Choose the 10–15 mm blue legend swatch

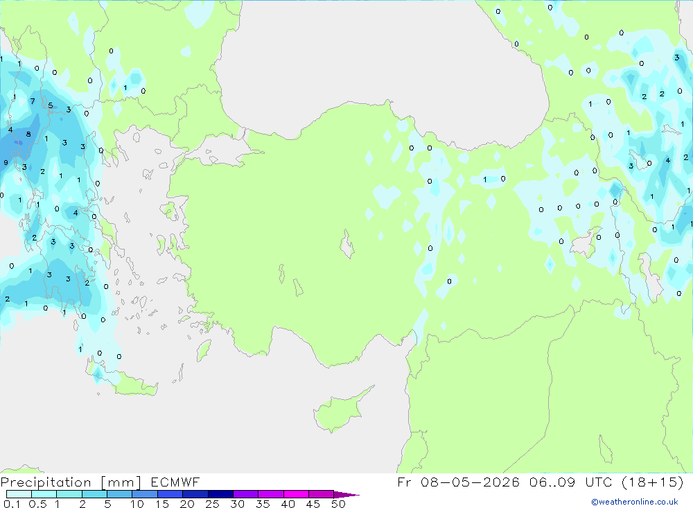point(145,494)
